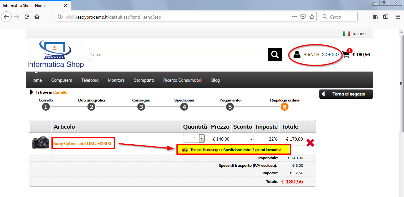The image size is (404, 197).
Task: Go to step 5 Pagamento circle
Action: [230, 107]
